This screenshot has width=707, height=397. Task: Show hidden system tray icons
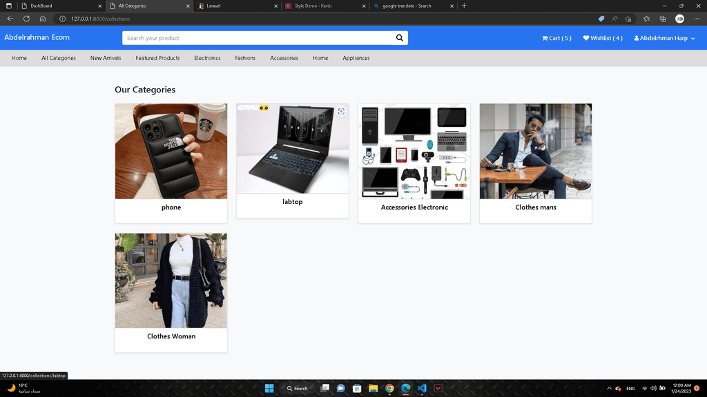tap(609, 388)
